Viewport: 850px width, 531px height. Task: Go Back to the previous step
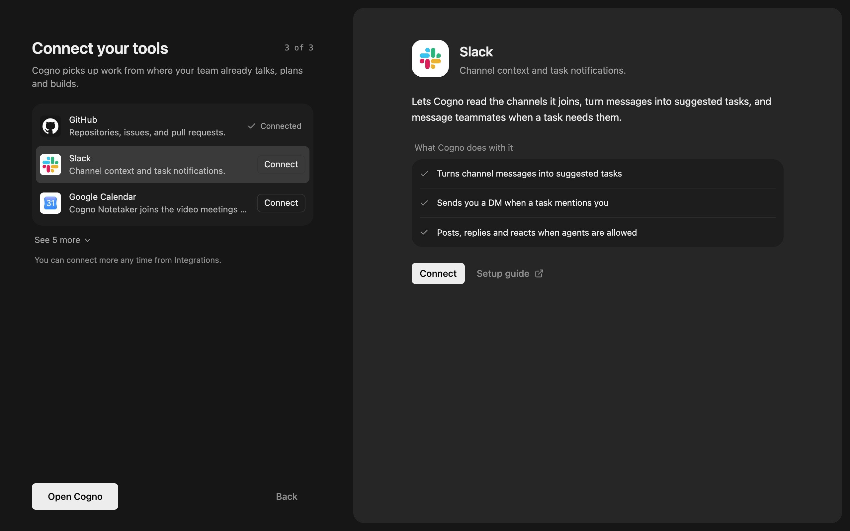click(x=287, y=496)
